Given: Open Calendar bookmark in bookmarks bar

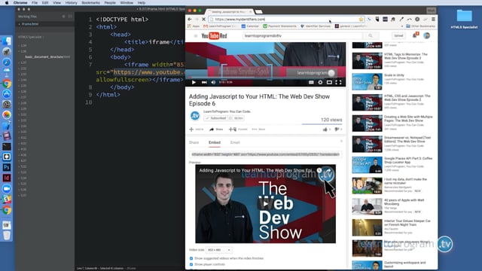Looking at the screenshot, I should pos(250,26).
